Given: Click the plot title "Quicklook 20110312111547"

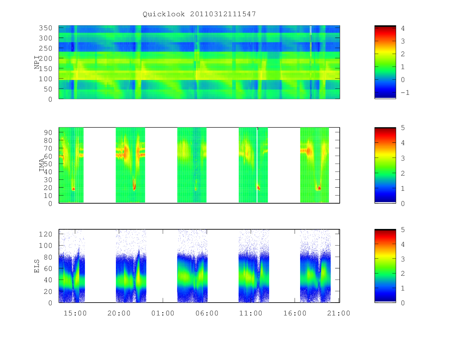Looking at the screenshot, I should (199, 14).
